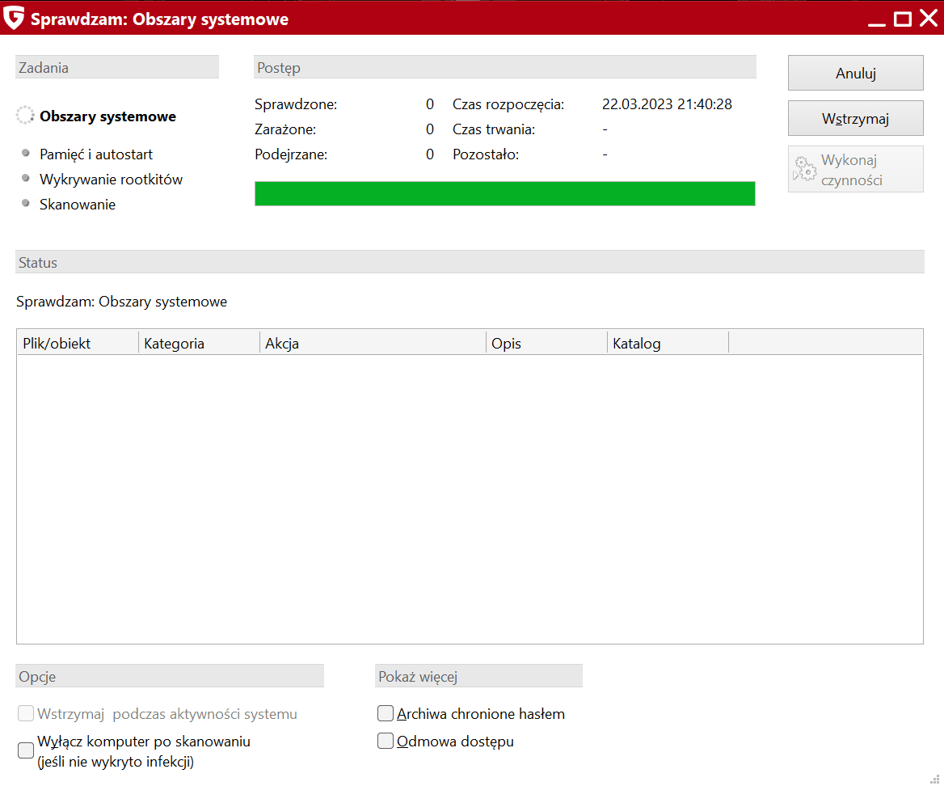Click the bullet beside Wykrywanie rootkitów

(x=26, y=178)
